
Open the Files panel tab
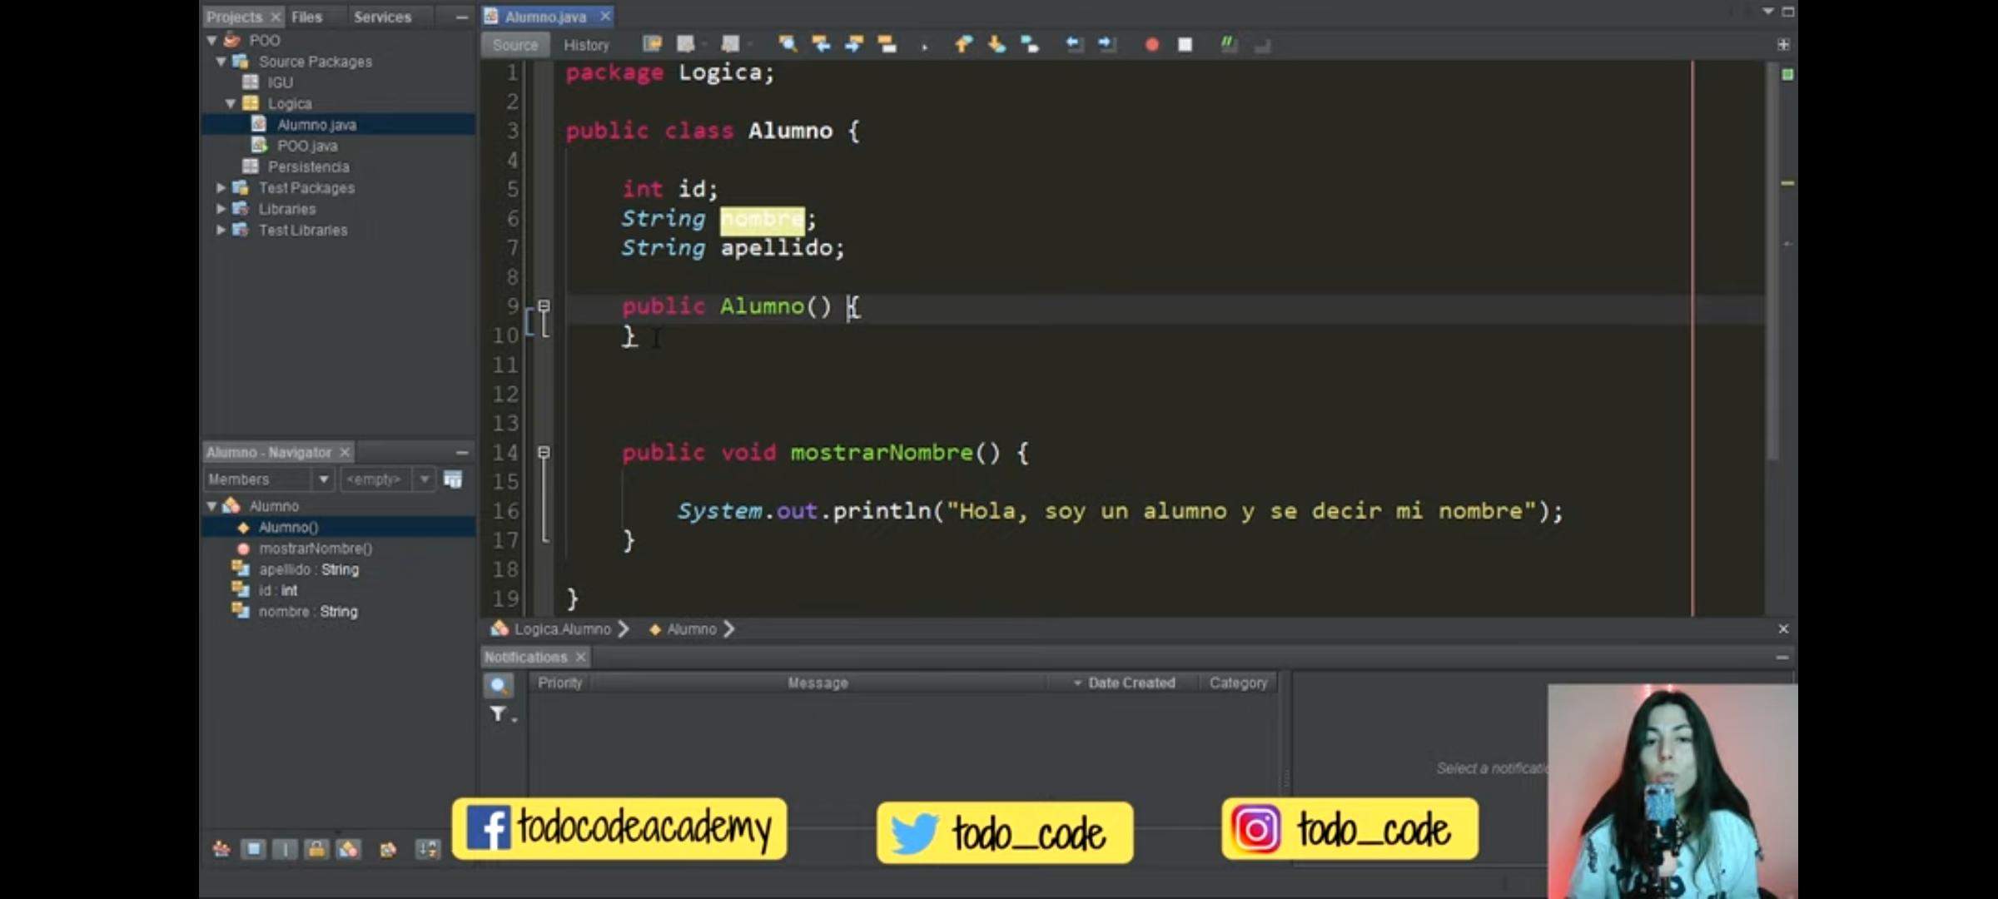point(306,17)
